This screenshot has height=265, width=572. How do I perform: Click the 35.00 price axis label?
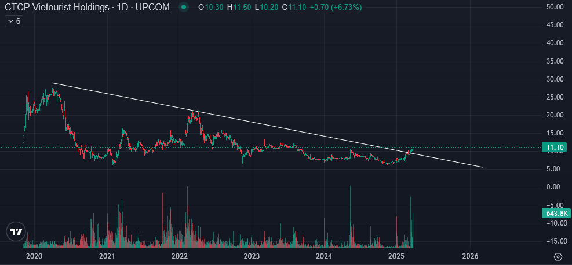point(556,61)
